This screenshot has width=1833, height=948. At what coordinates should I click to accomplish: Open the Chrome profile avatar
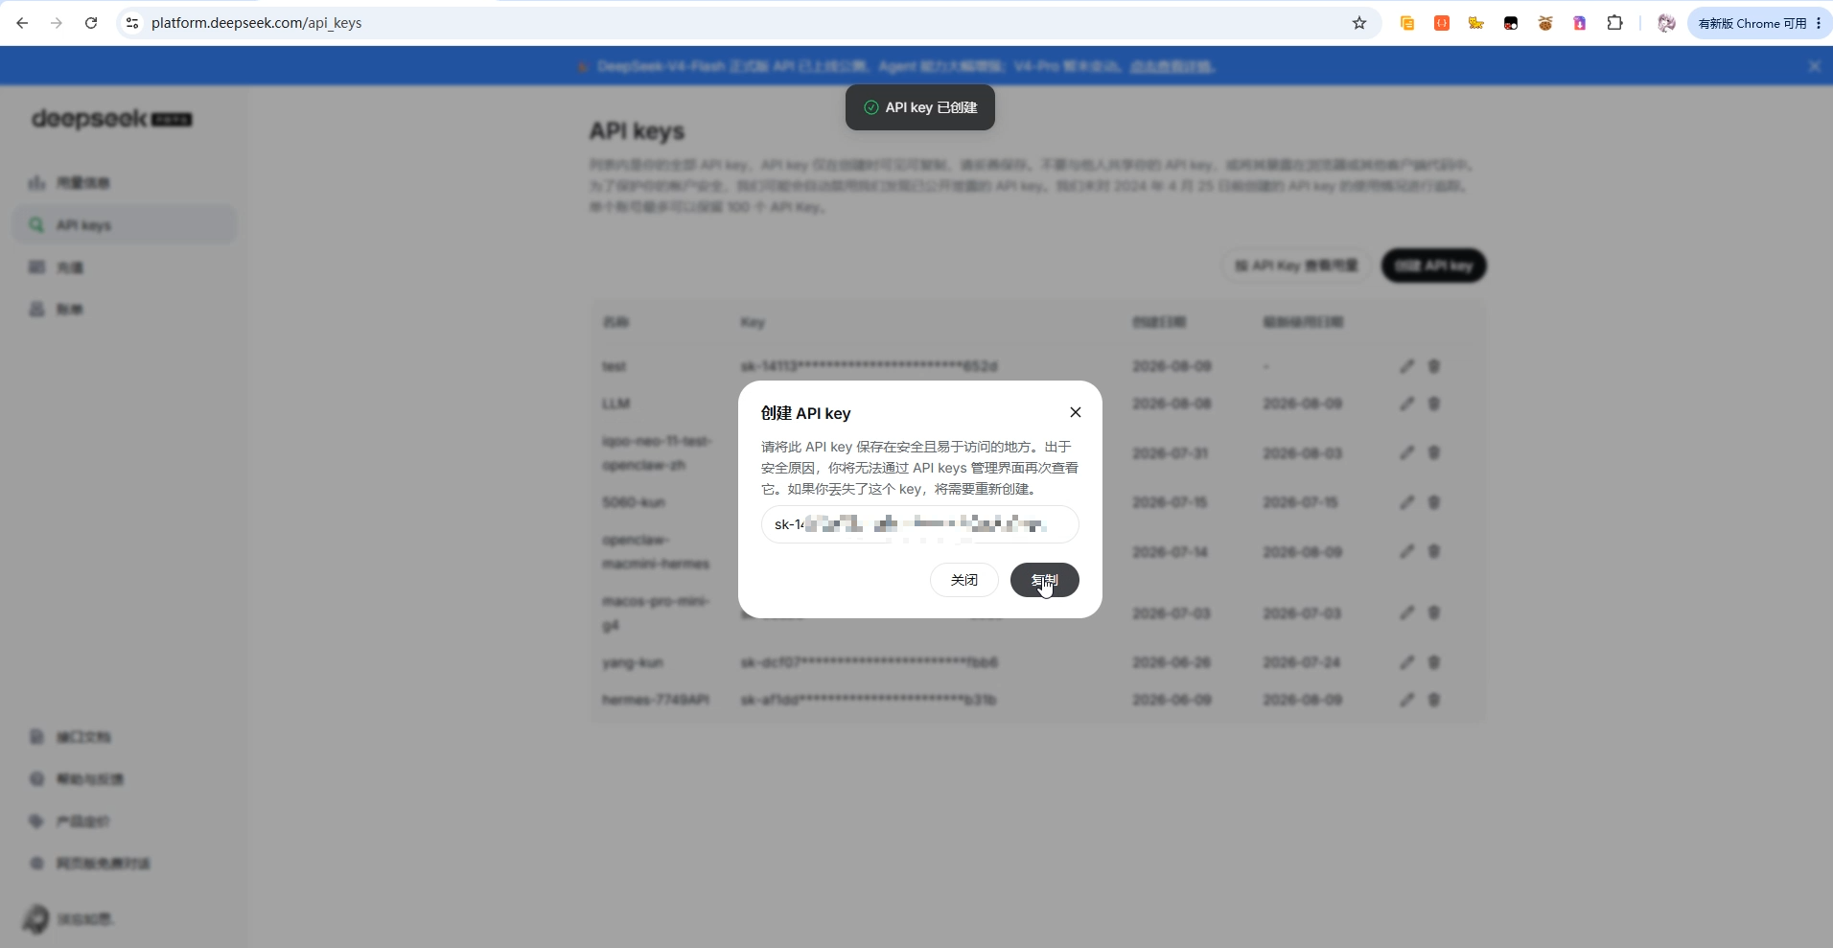1667,23
